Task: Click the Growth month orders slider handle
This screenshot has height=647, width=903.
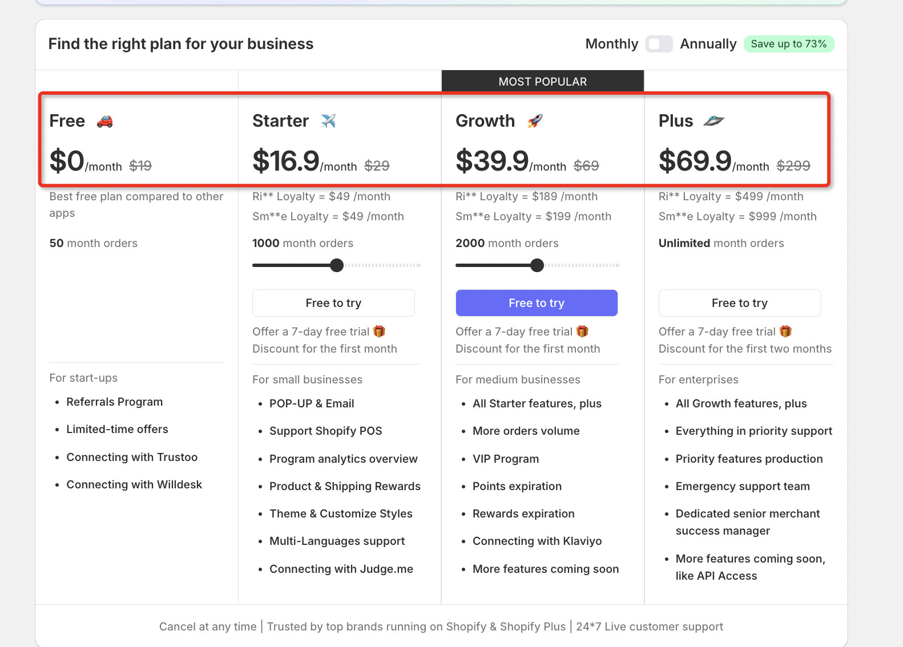Action: tap(537, 265)
